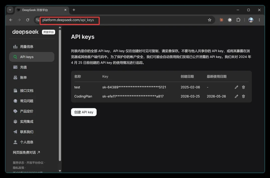The image size is (270, 178).
Task: Click 开放平台协议 footer link
Action: tap(35, 163)
